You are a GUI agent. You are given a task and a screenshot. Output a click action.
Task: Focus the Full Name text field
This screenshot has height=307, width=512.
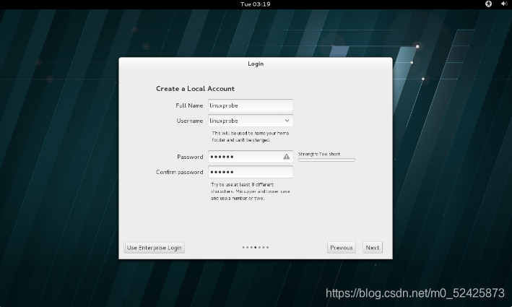coord(251,105)
